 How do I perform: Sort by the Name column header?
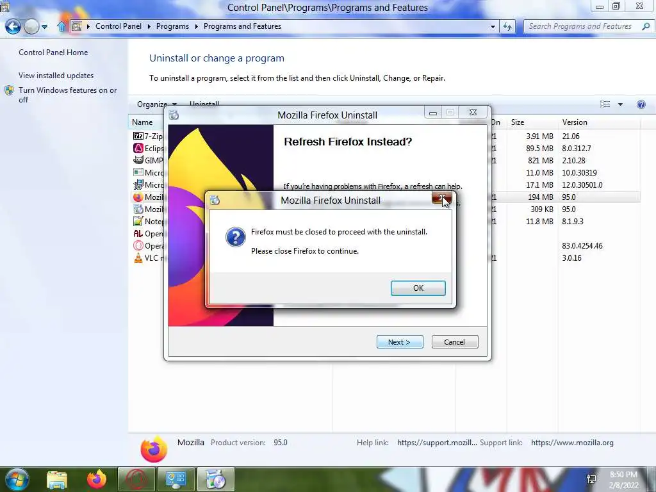[x=142, y=122]
